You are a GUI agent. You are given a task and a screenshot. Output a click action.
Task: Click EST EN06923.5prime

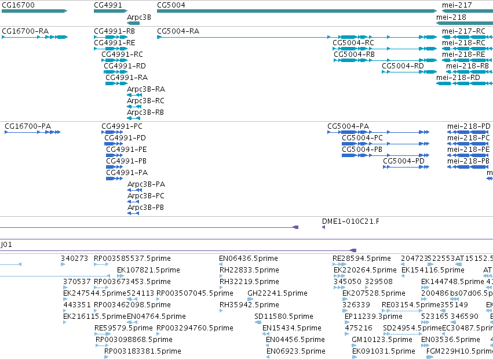(268, 357)
